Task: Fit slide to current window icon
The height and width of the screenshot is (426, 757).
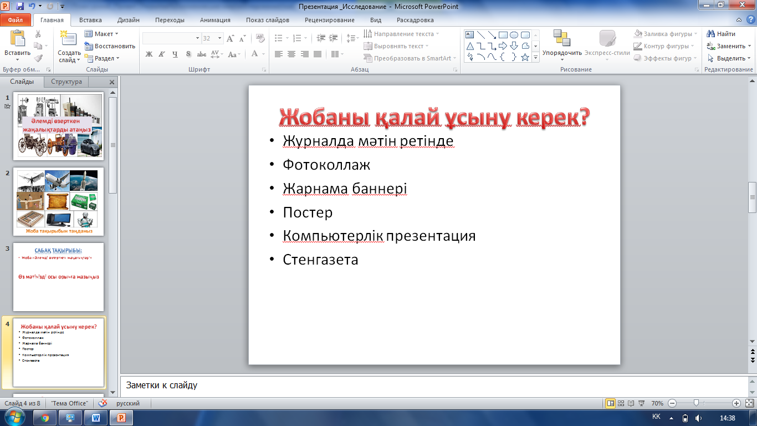Action: pyautogui.click(x=749, y=403)
